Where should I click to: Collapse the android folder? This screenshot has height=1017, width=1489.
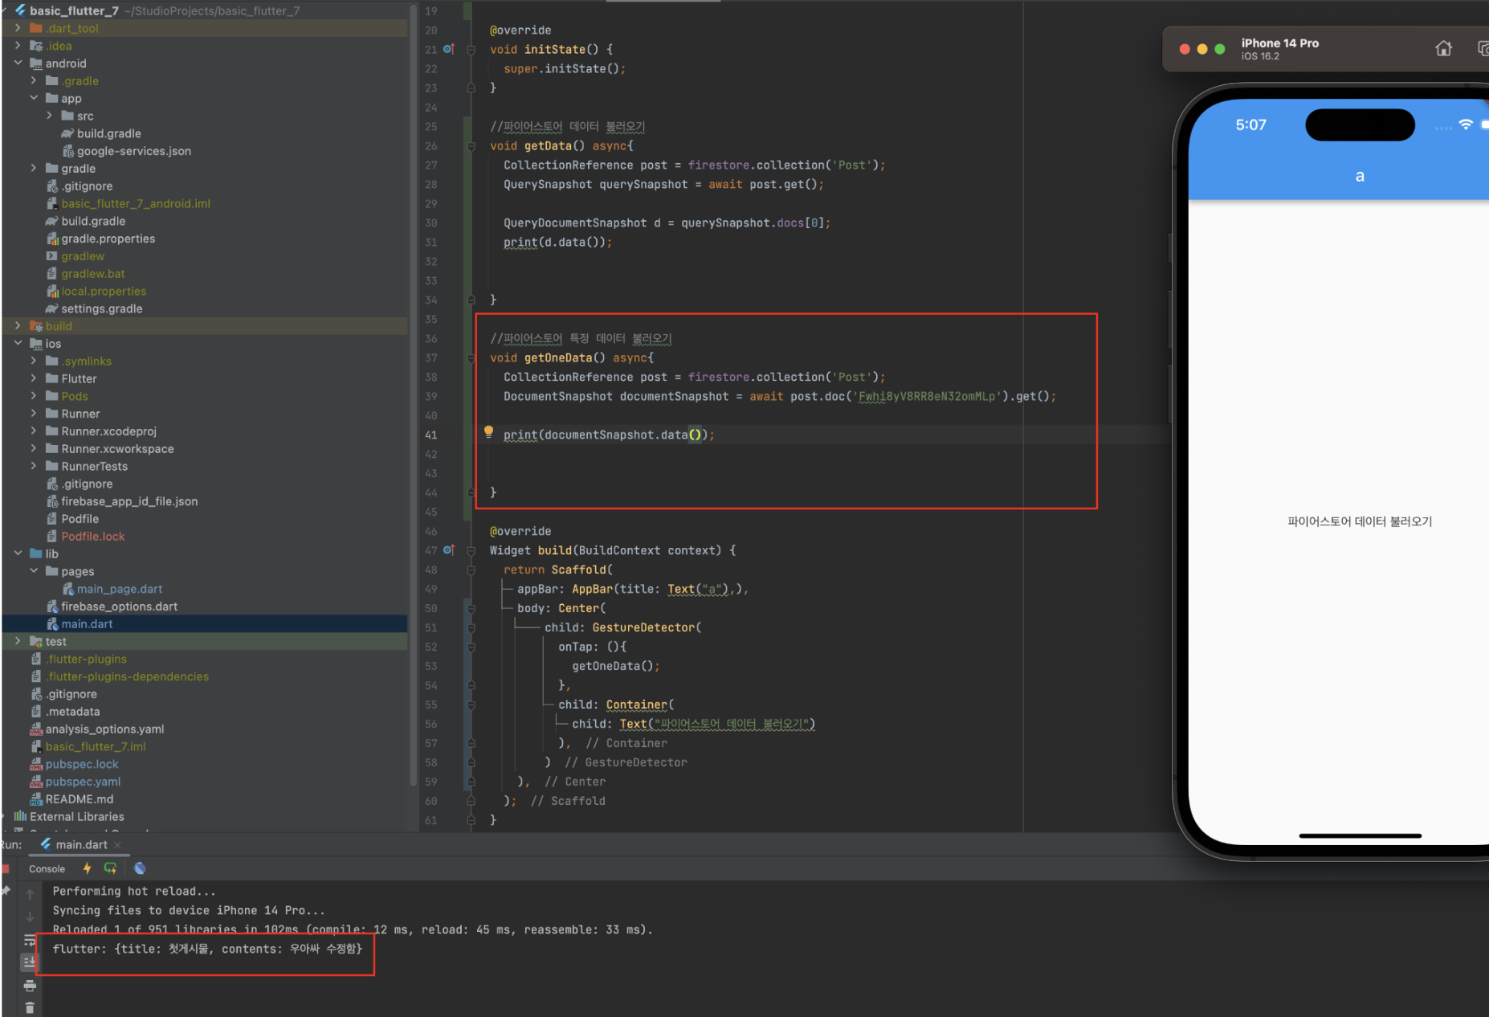[x=18, y=63]
